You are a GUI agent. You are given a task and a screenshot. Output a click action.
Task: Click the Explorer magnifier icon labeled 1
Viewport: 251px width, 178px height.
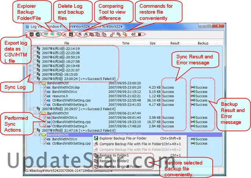[52, 34]
